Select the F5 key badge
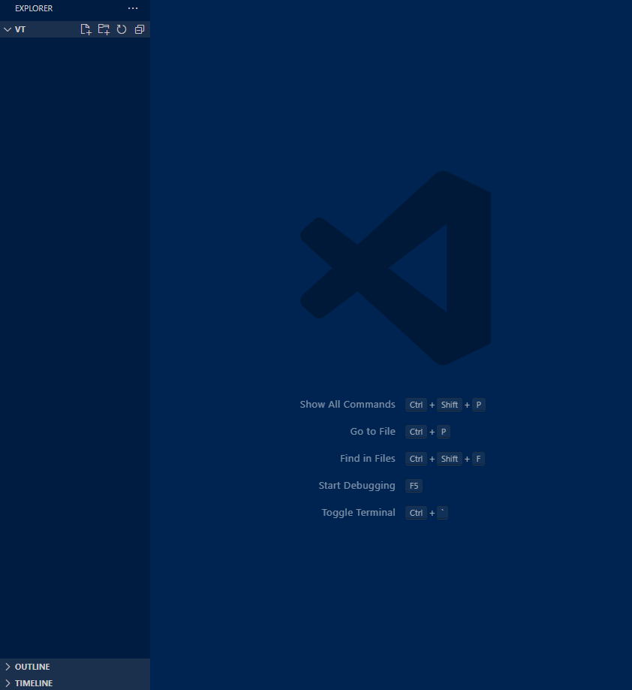The width and height of the screenshot is (632, 690). pos(414,486)
